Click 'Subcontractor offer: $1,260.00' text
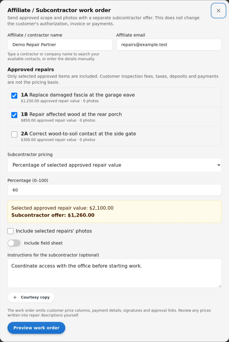Image resolution: width=229 pixels, height=342 pixels. click(53, 215)
